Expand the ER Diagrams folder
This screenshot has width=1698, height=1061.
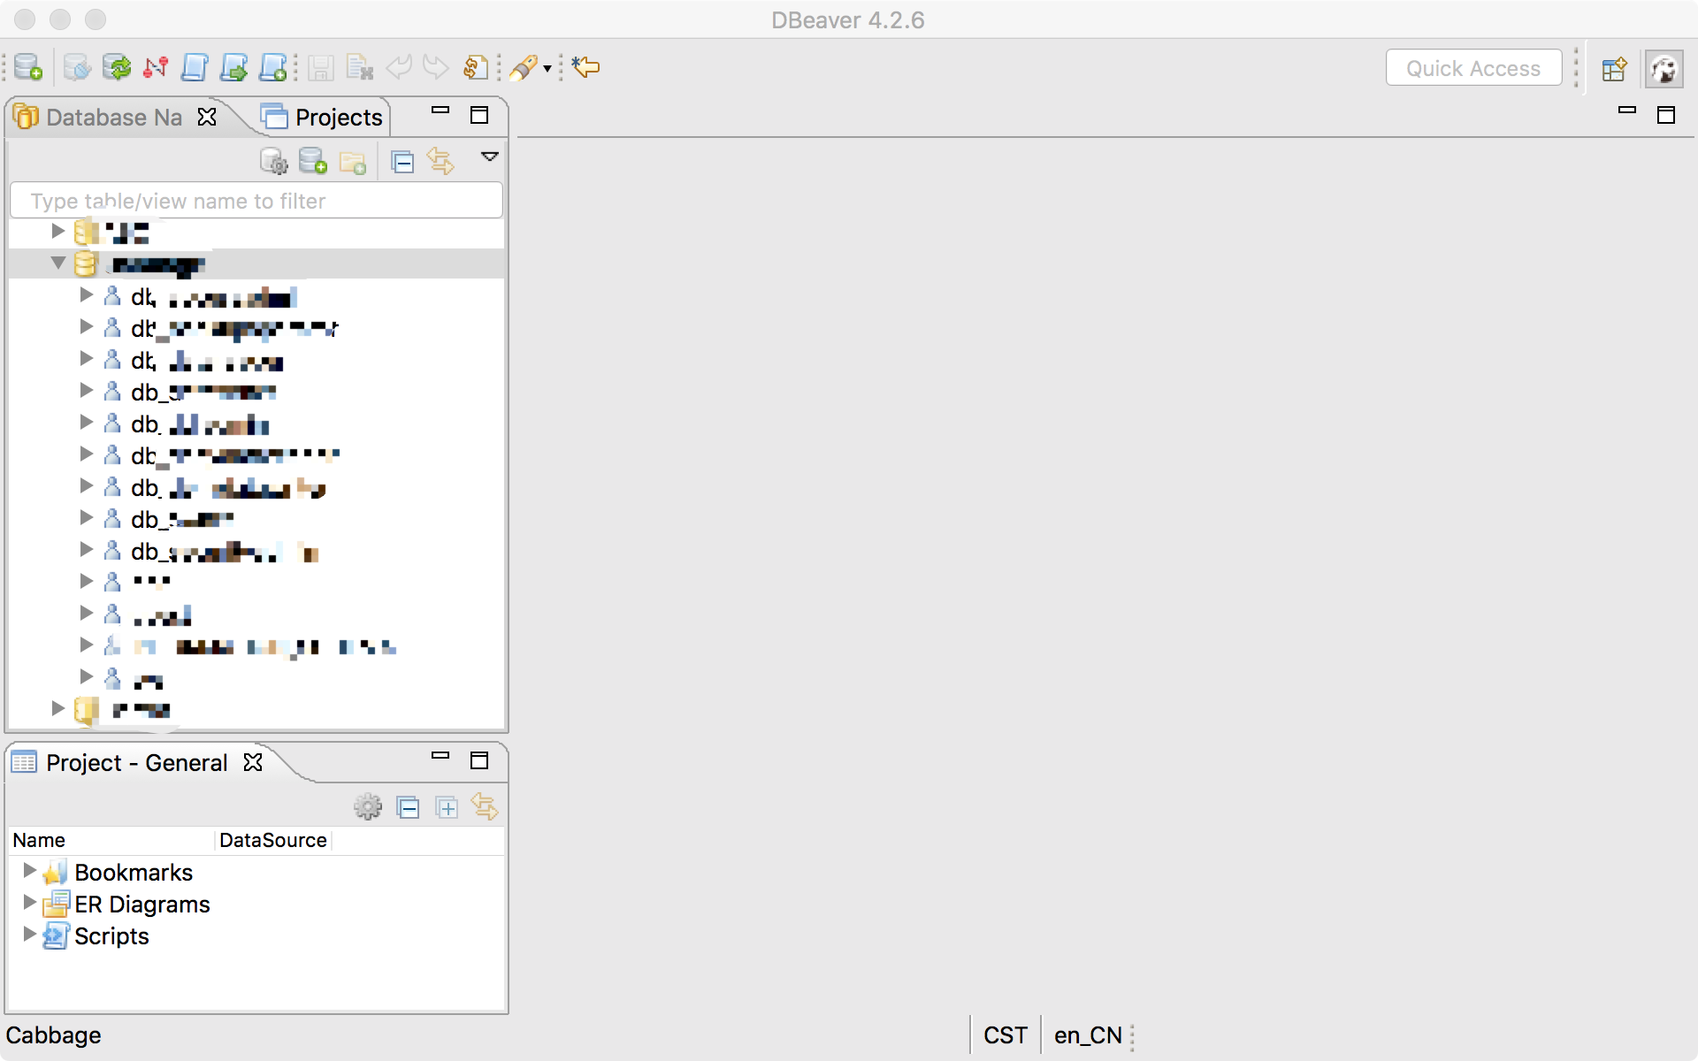click(29, 904)
